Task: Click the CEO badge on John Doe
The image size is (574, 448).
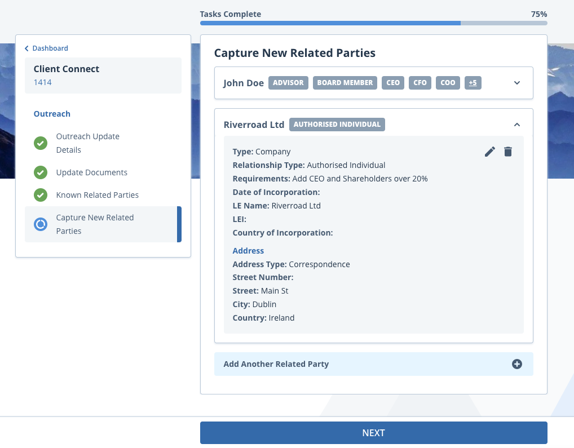Action: (393, 82)
